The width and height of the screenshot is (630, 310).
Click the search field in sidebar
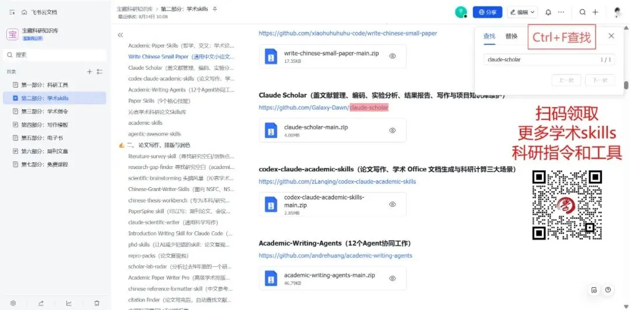55,55
